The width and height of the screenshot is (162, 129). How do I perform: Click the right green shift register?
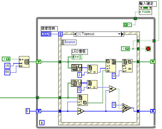153,62
